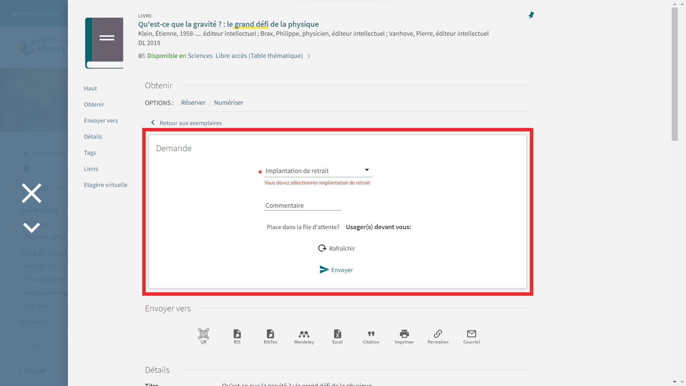Click the Commentaire input field
This screenshot has width=686, height=386.
coord(303,206)
